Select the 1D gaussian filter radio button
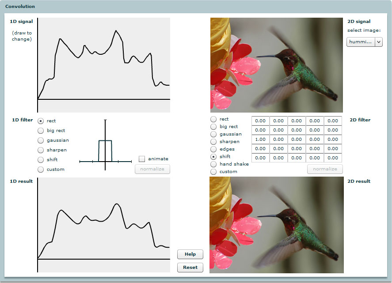The image size is (392, 283). tap(41, 140)
